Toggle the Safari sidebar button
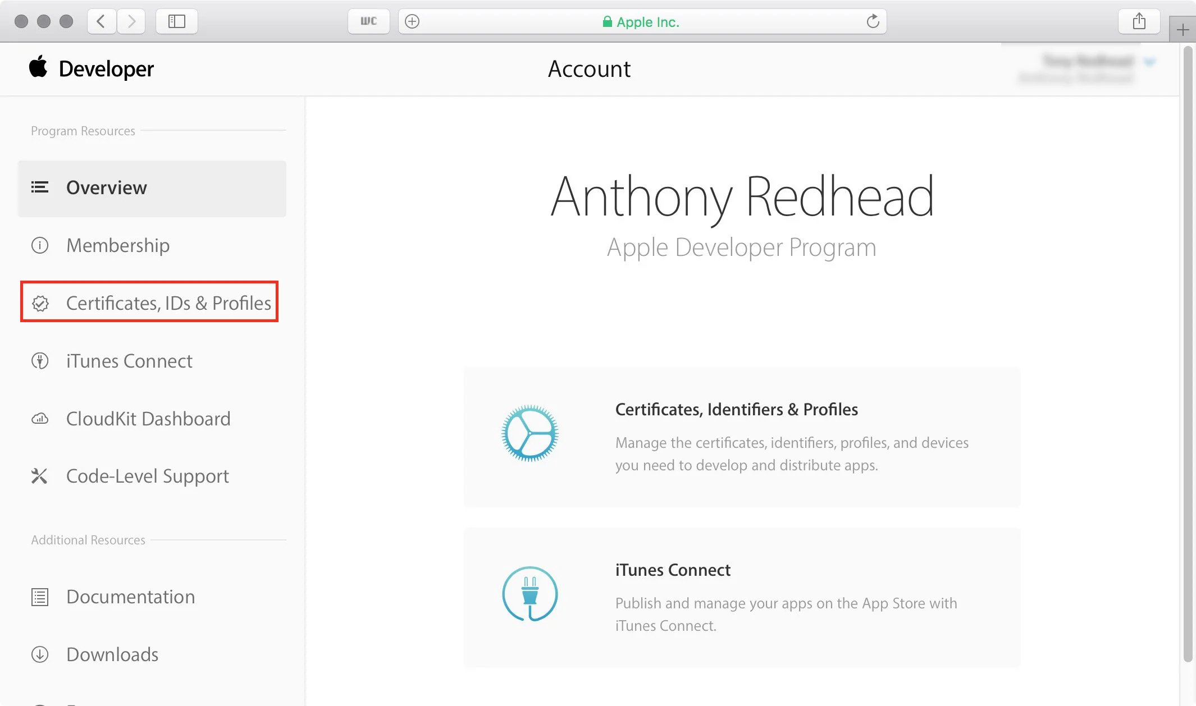This screenshot has height=706, width=1196. click(176, 21)
